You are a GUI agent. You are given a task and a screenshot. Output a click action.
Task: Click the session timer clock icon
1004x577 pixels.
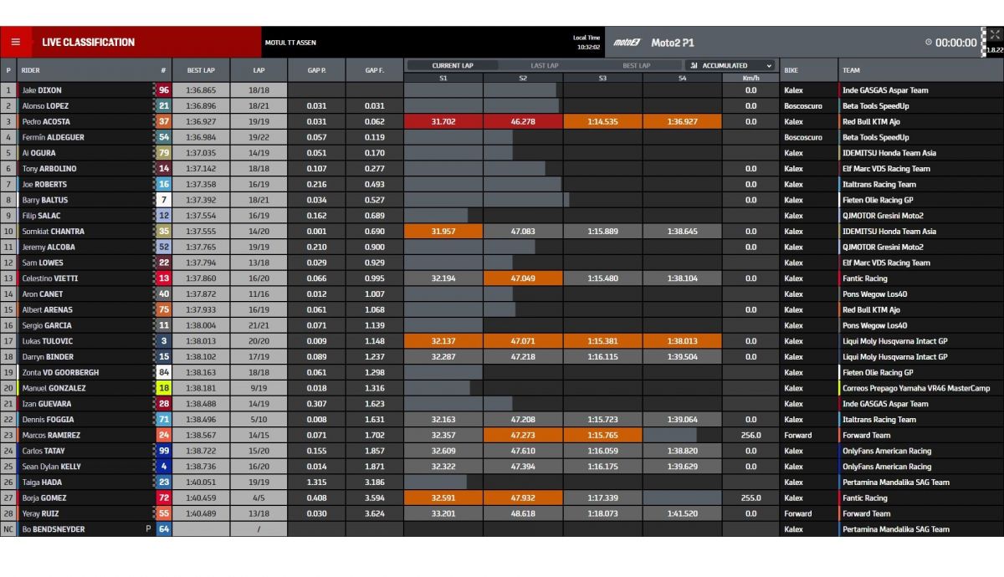929,43
